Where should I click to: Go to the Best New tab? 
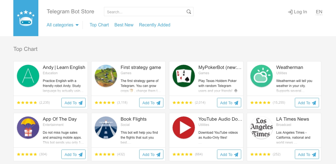[124, 25]
